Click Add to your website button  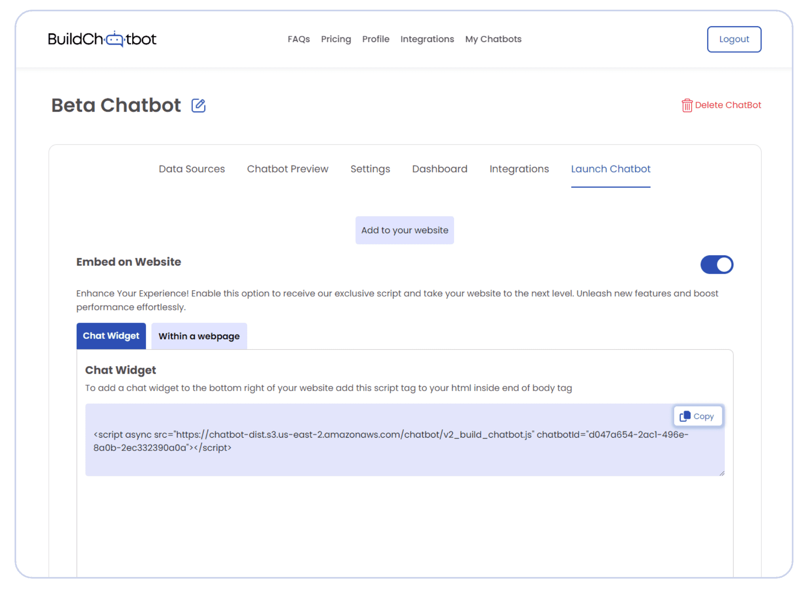point(405,230)
